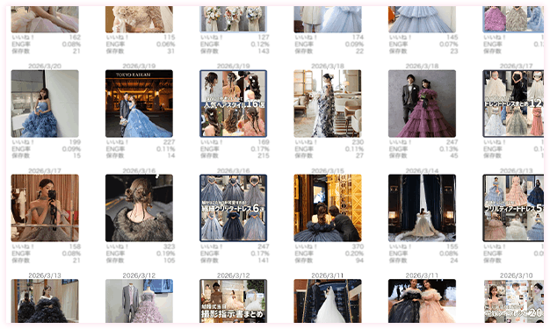Open the white gown on blue staircase thumbnail
Screen dimensions: 550x329
[328, 301]
